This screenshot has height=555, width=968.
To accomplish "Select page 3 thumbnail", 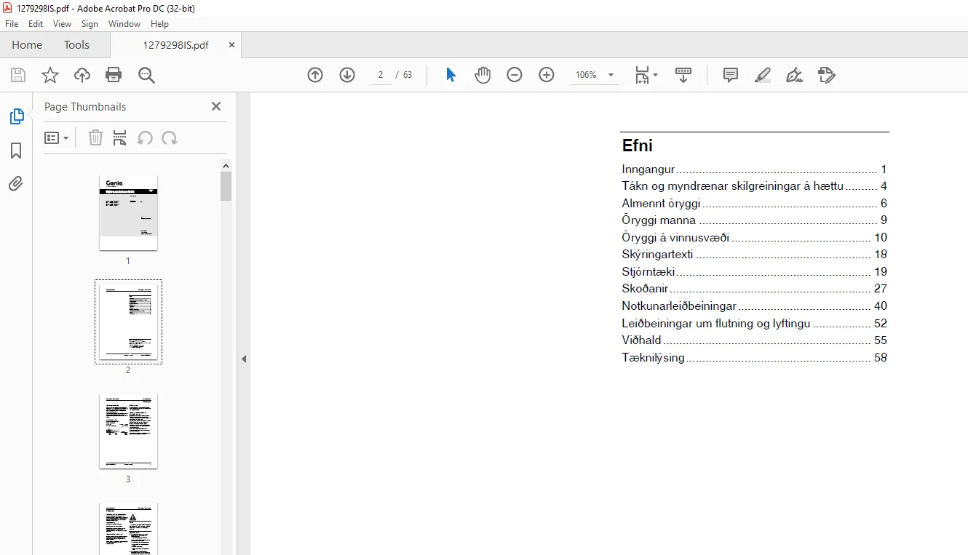I will 128,431.
